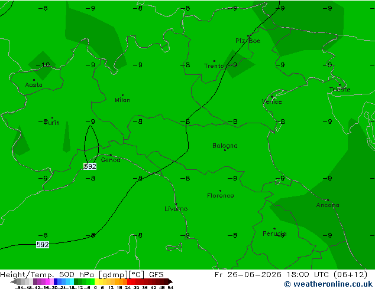Viewport: 375px width, 289px height.
Task: Select the Aosta label on the map
Action: click(x=34, y=85)
